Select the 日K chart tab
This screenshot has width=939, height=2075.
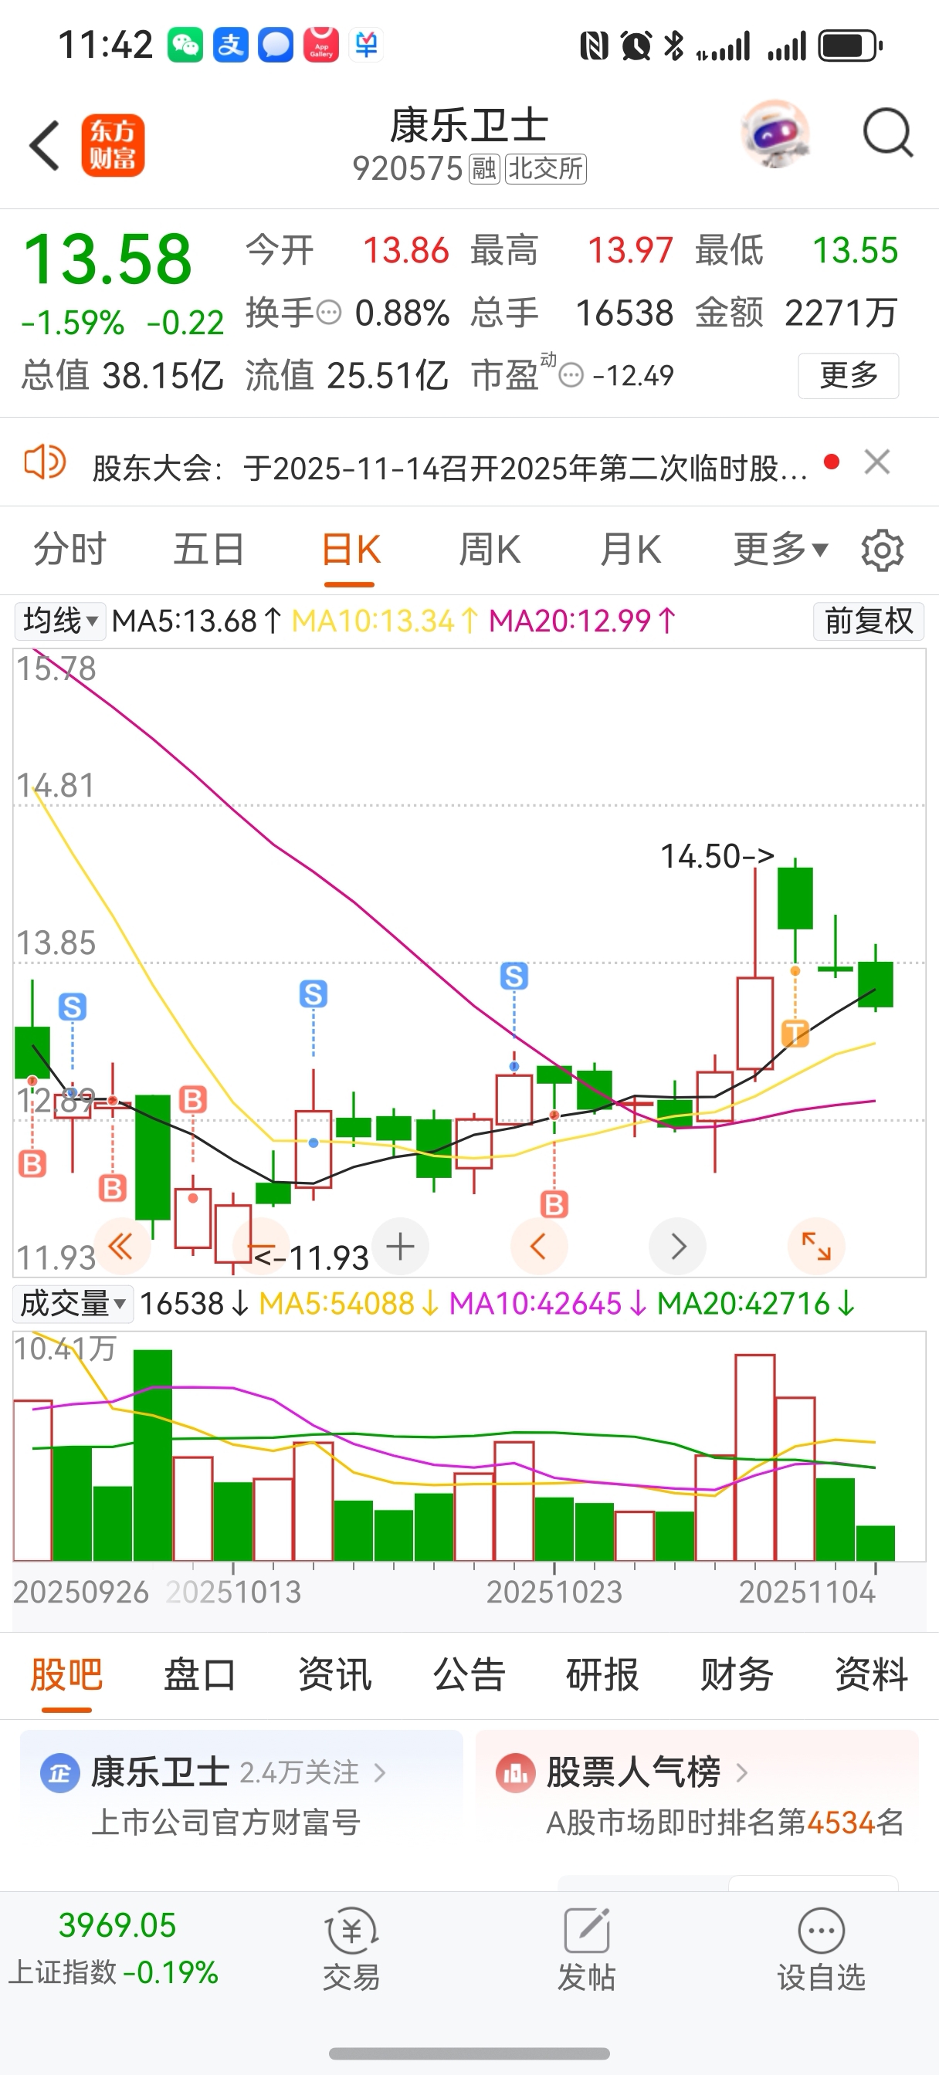pyautogui.click(x=351, y=550)
